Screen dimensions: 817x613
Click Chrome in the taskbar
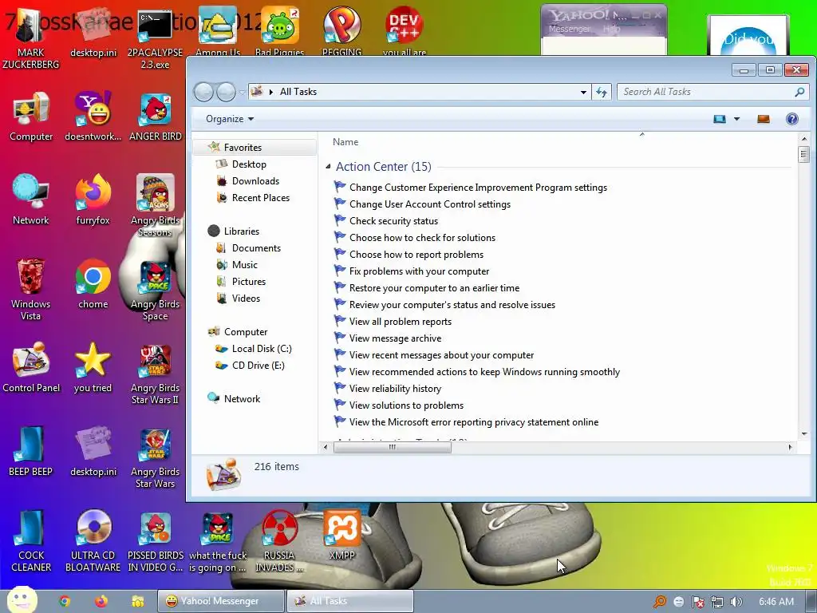point(65,601)
